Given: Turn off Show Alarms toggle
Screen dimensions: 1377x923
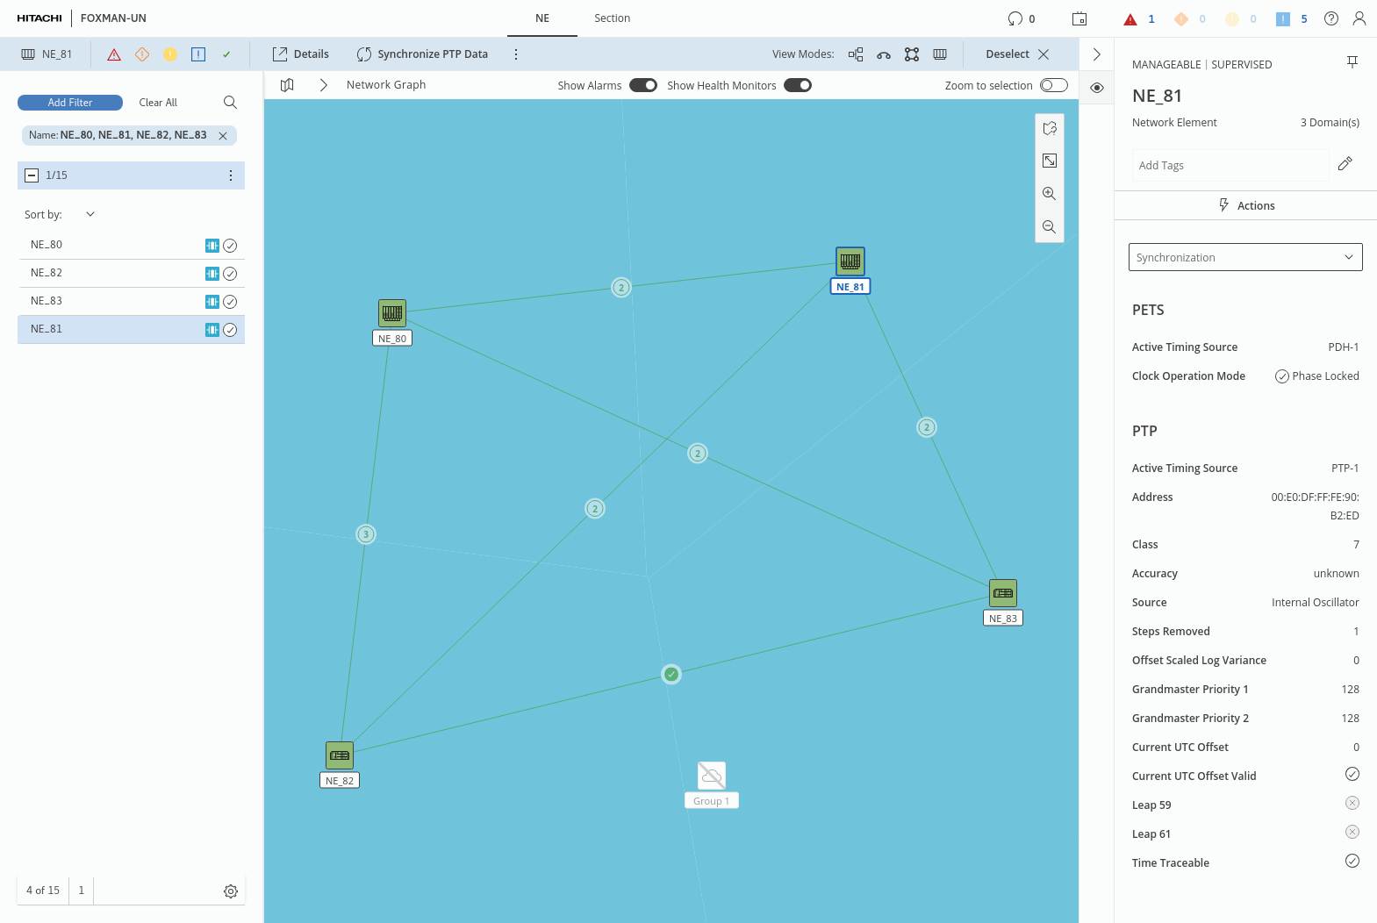Looking at the screenshot, I should tap(642, 85).
